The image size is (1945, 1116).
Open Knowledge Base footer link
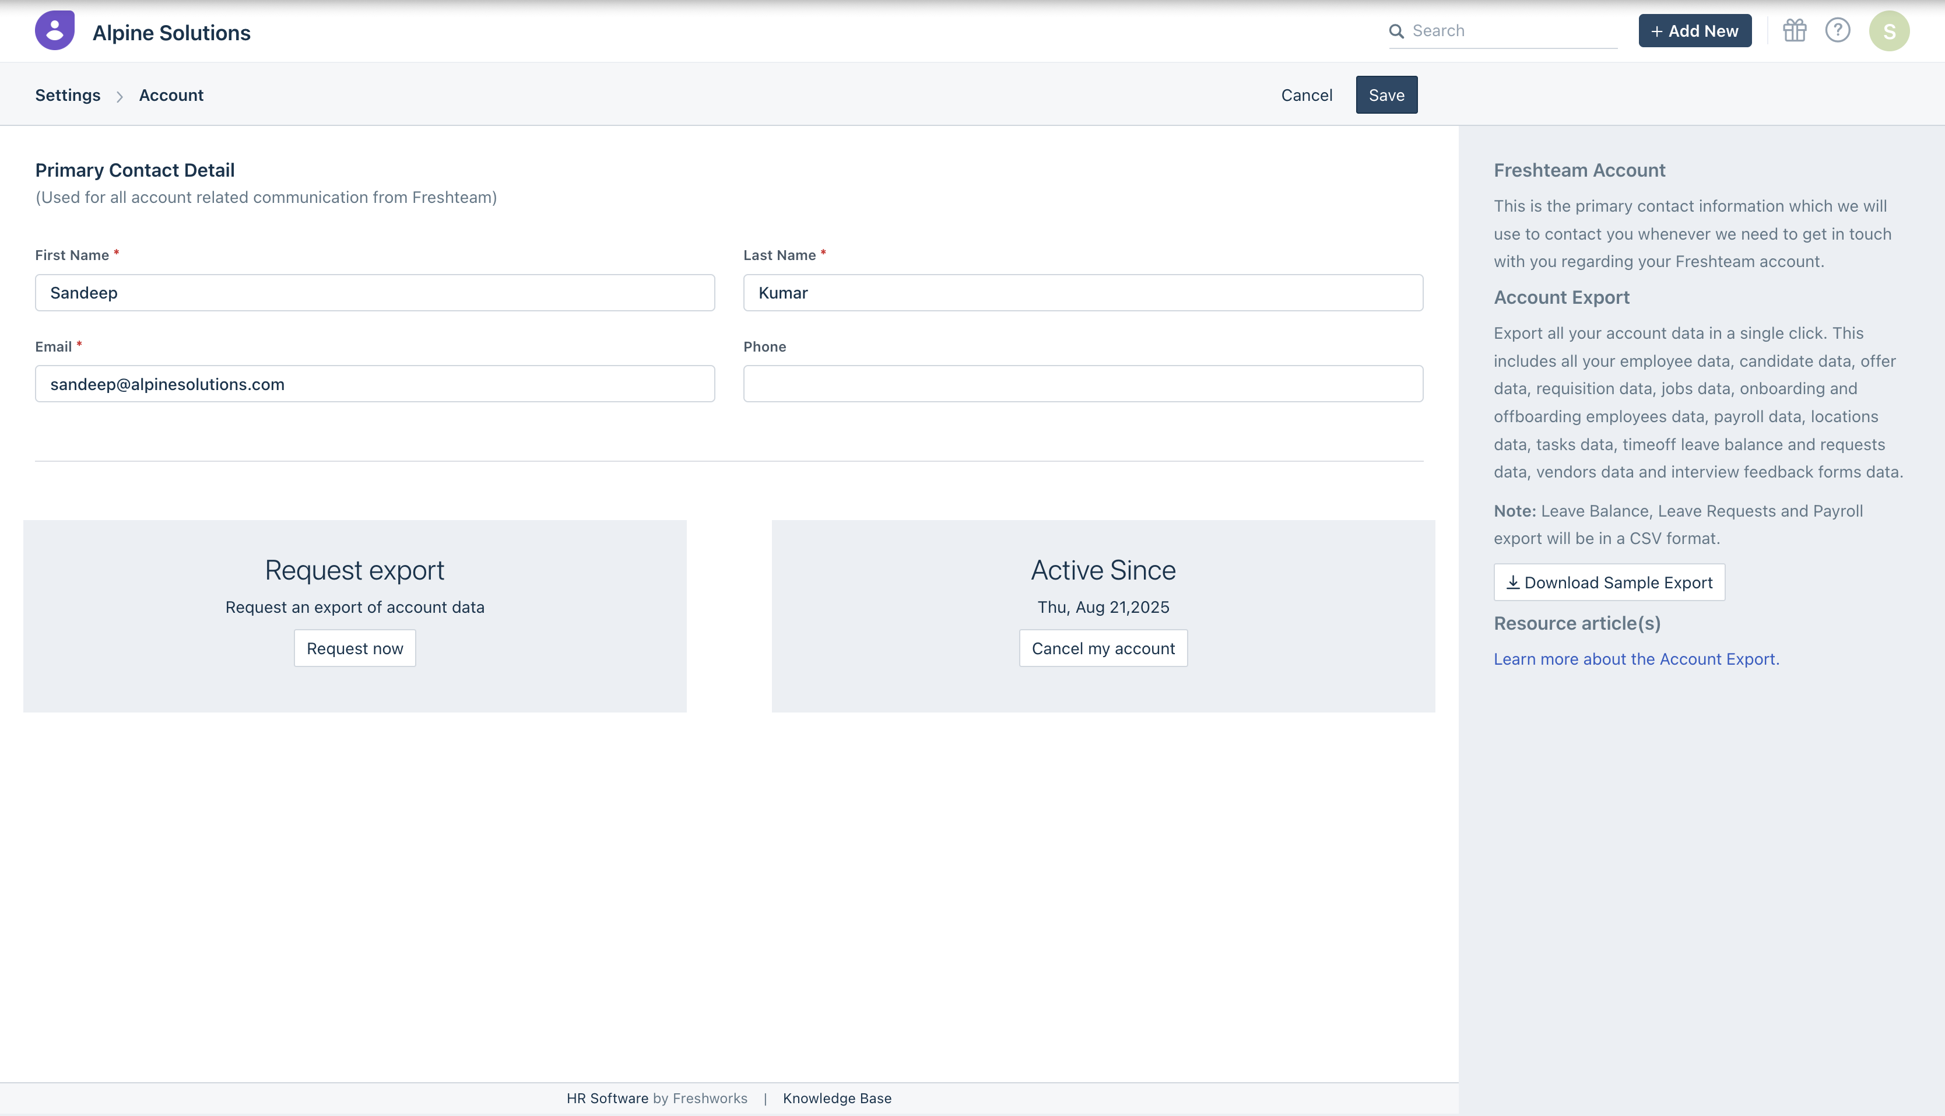(837, 1099)
